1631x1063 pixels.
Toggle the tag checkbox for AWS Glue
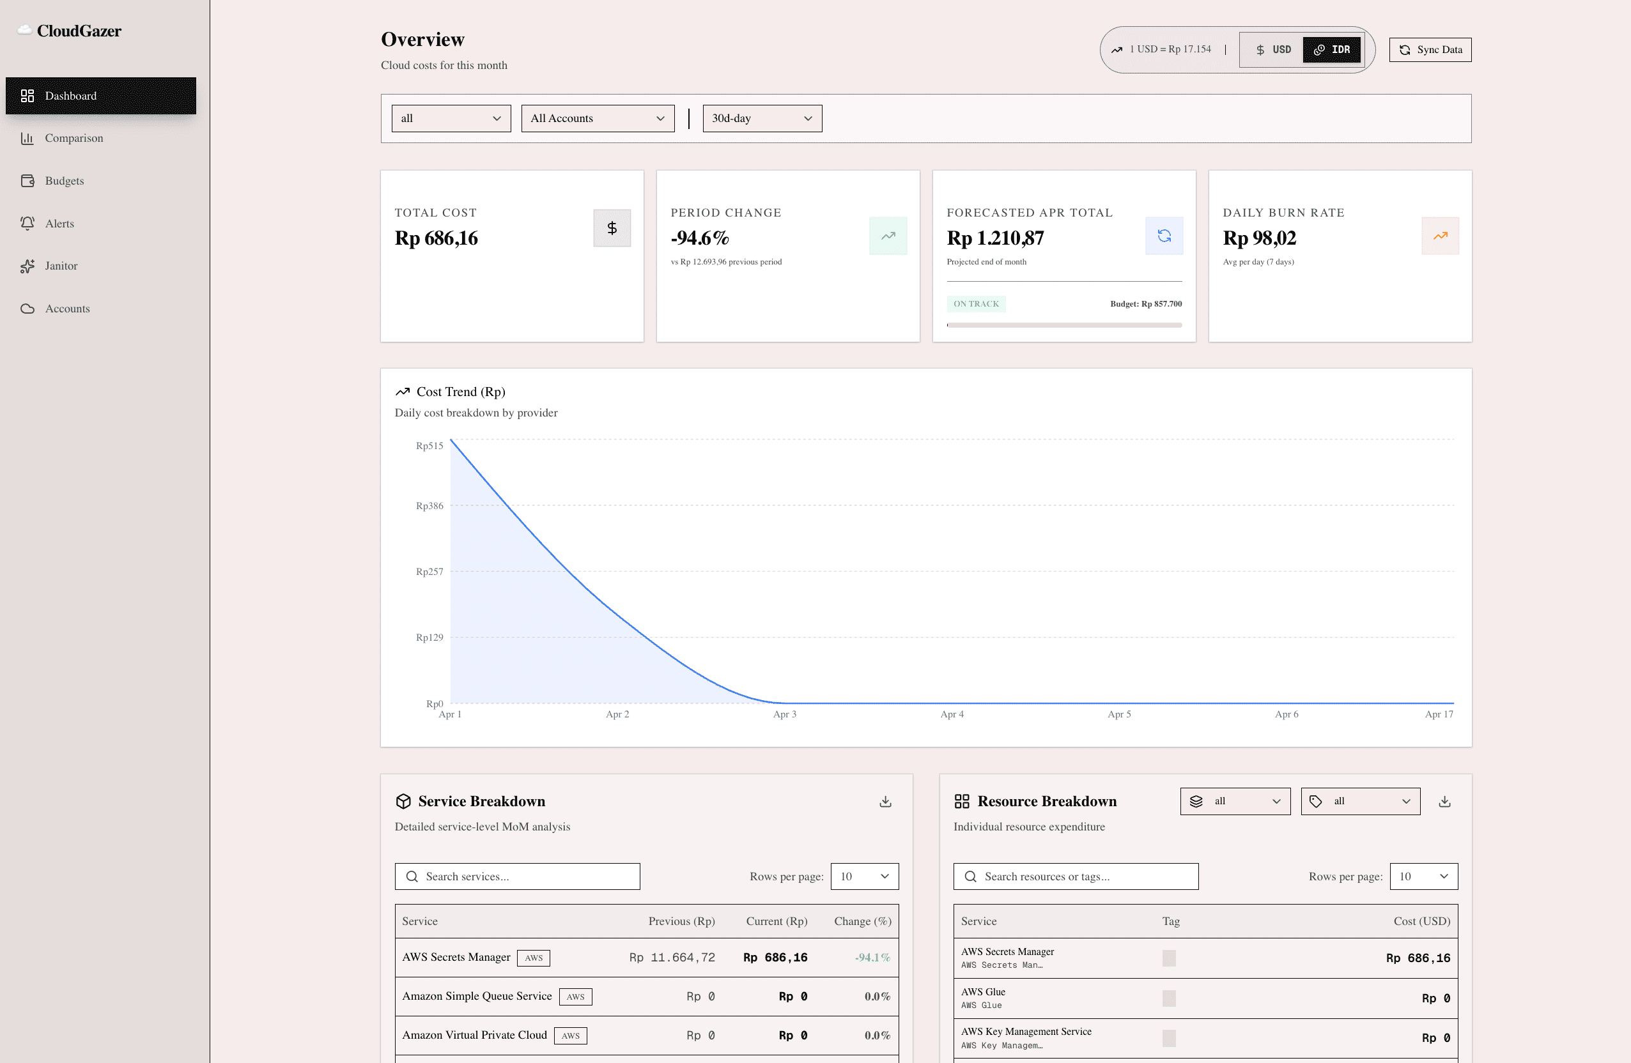(1168, 998)
